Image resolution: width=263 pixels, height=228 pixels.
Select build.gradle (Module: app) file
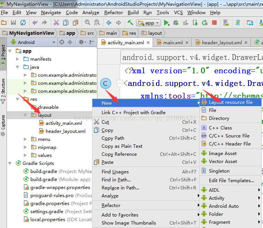pos(57,179)
